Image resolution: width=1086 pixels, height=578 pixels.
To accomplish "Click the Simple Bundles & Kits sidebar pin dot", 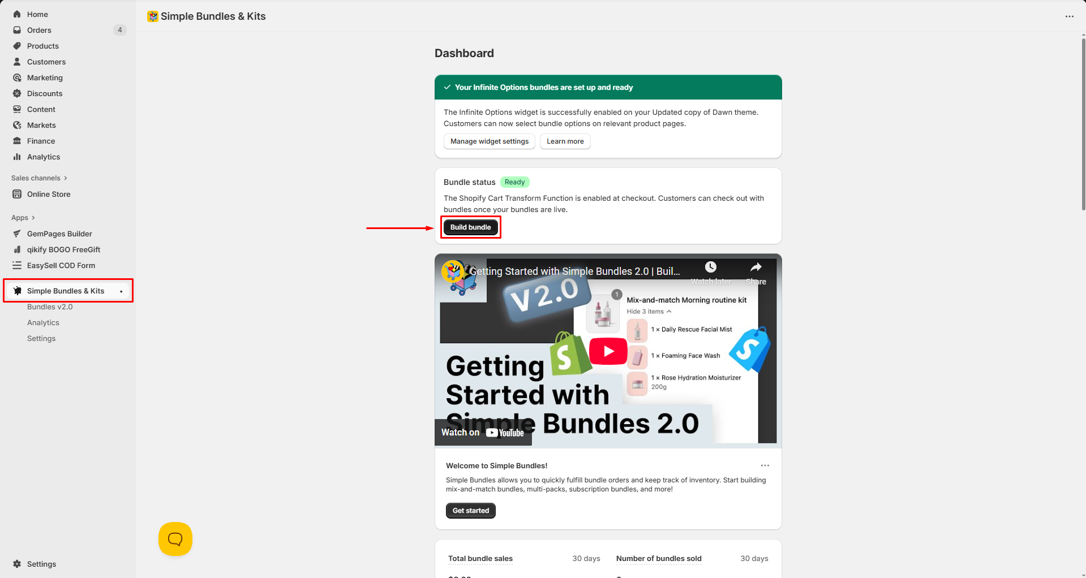I will pyautogui.click(x=121, y=291).
